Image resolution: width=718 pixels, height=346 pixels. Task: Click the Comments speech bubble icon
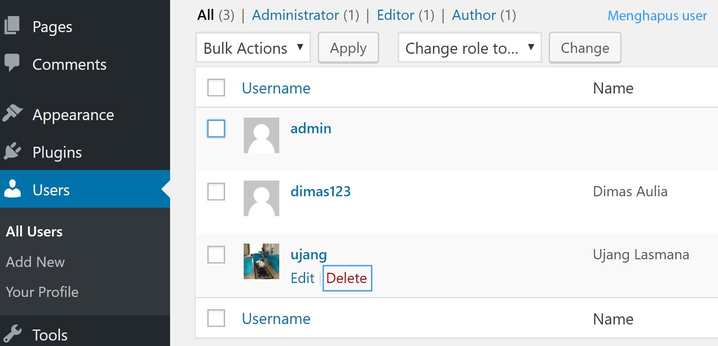[12, 63]
